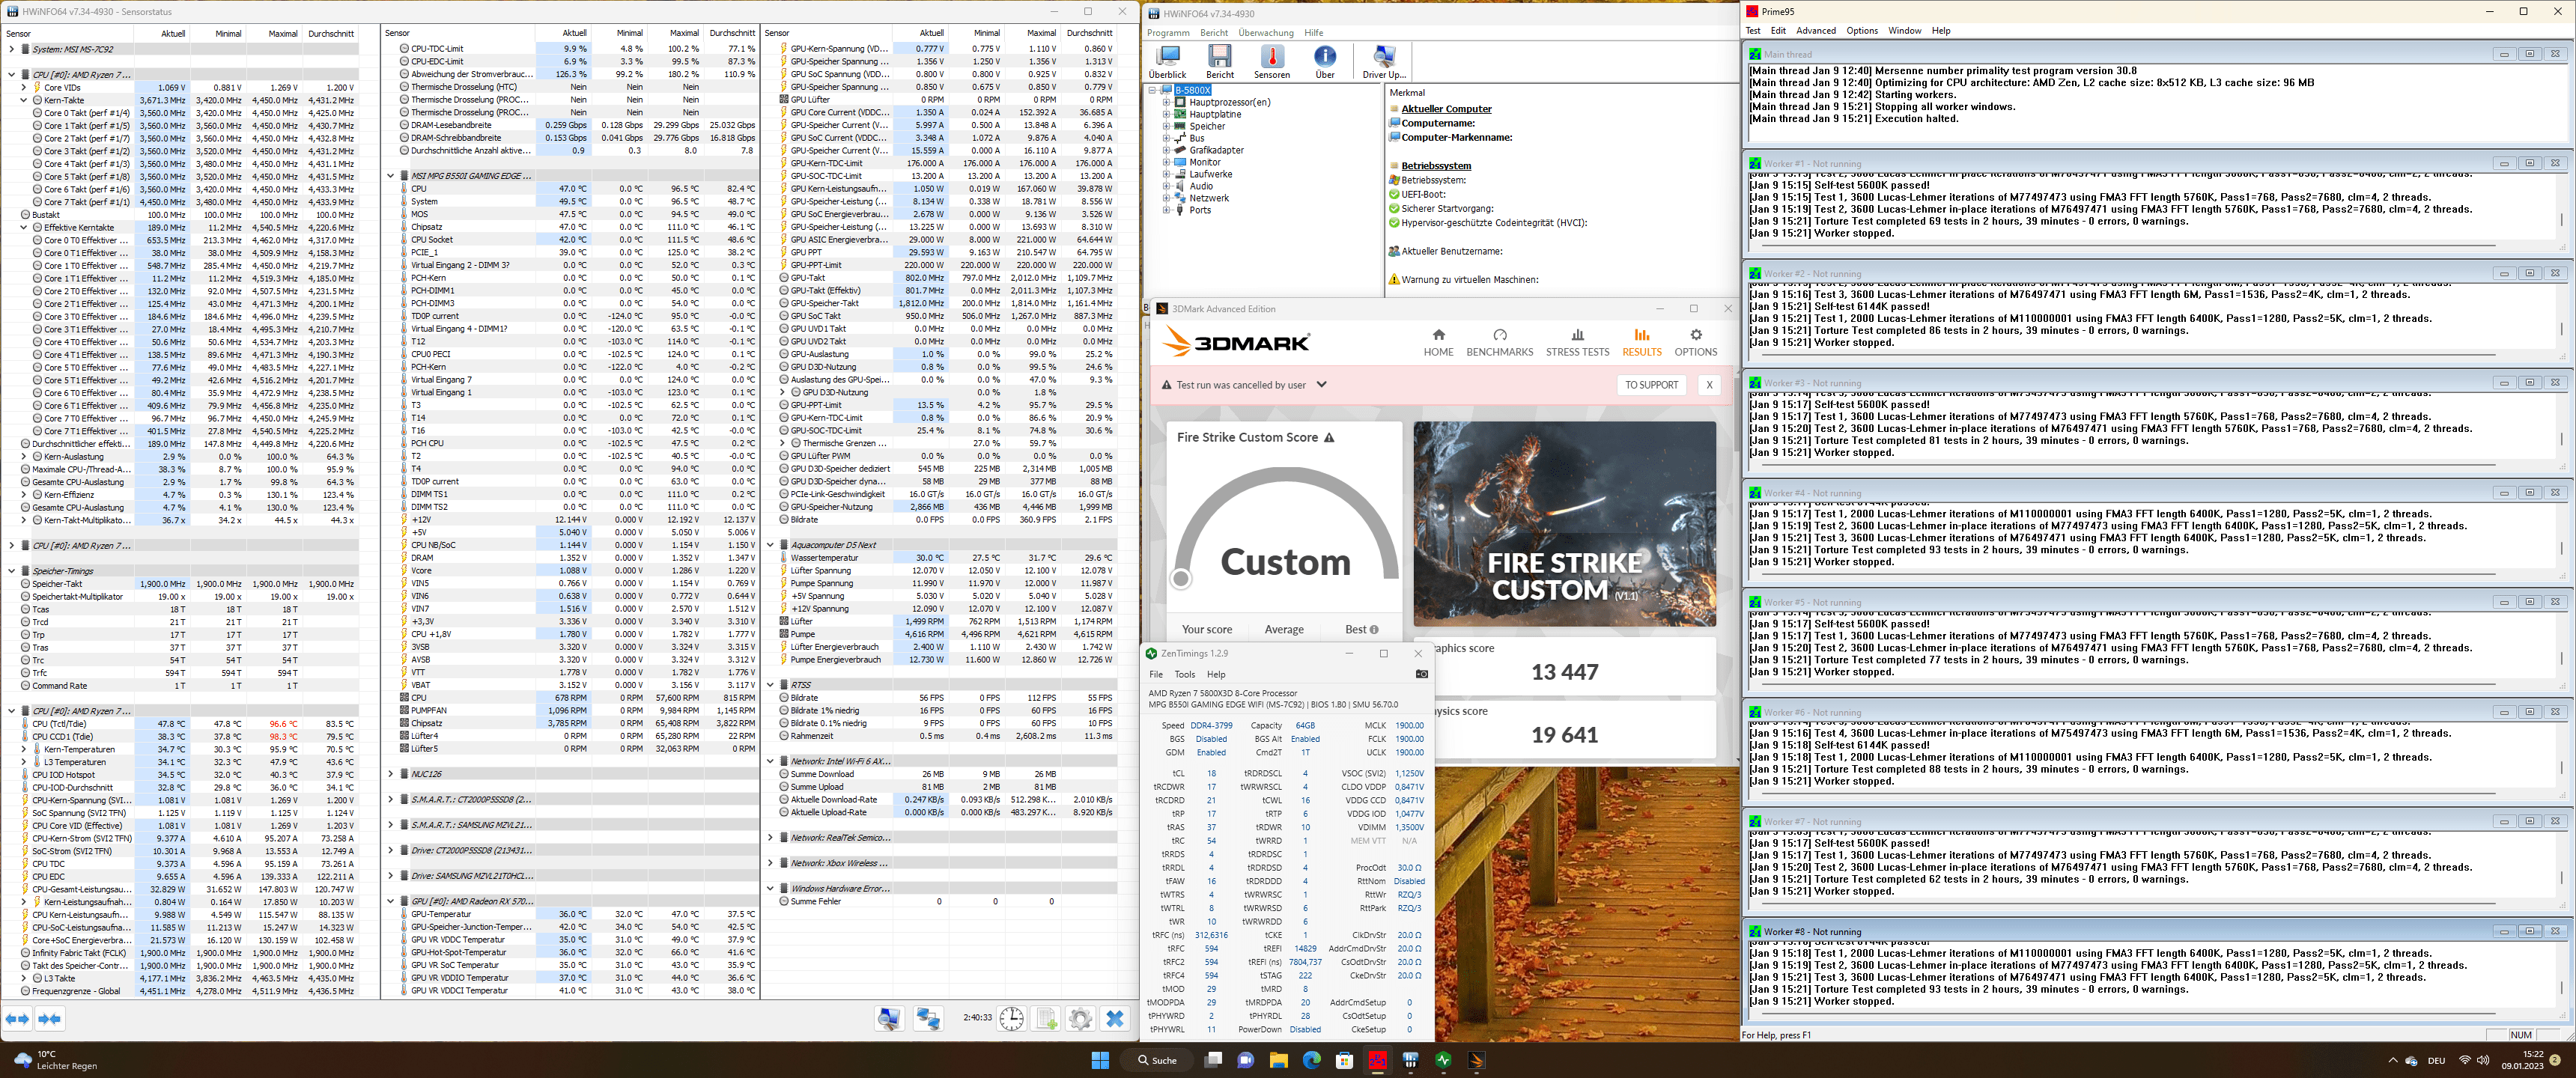Image resolution: width=2576 pixels, height=1078 pixels.
Task: Click the double-arrow collapse columns icon in Sensorstatus
Action: click(50, 1018)
